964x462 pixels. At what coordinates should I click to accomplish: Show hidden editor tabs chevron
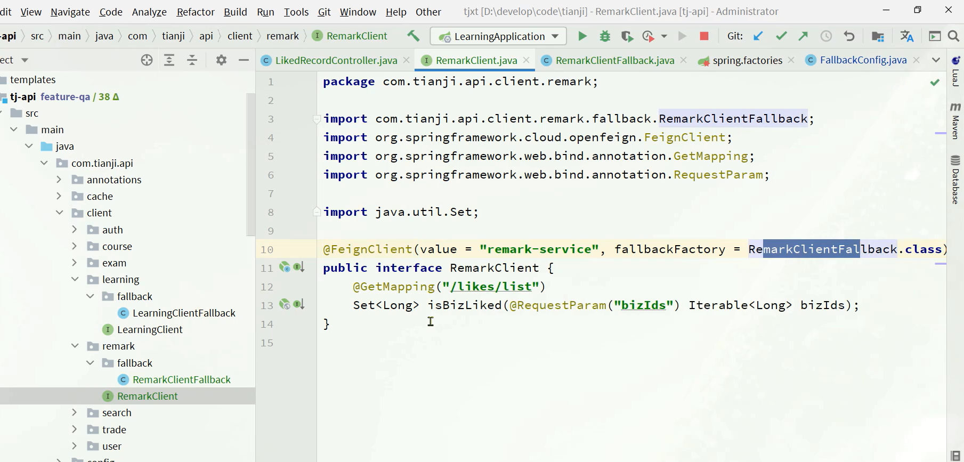[x=936, y=60]
